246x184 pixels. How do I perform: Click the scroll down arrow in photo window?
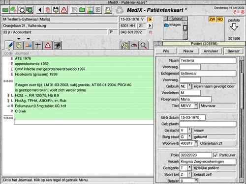click(x=185, y=33)
